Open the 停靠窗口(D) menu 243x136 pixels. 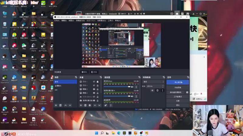click(80, 21)
